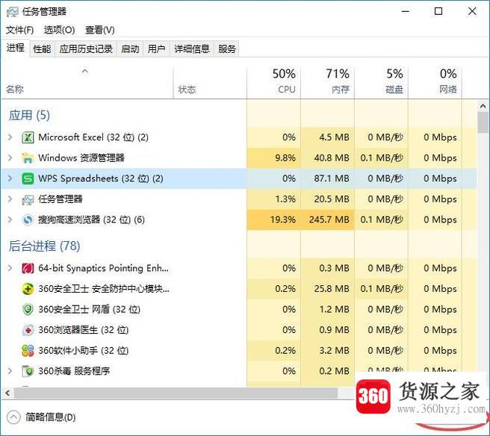
Task: Switch to the 服务 tab
Action: [227, 49]
